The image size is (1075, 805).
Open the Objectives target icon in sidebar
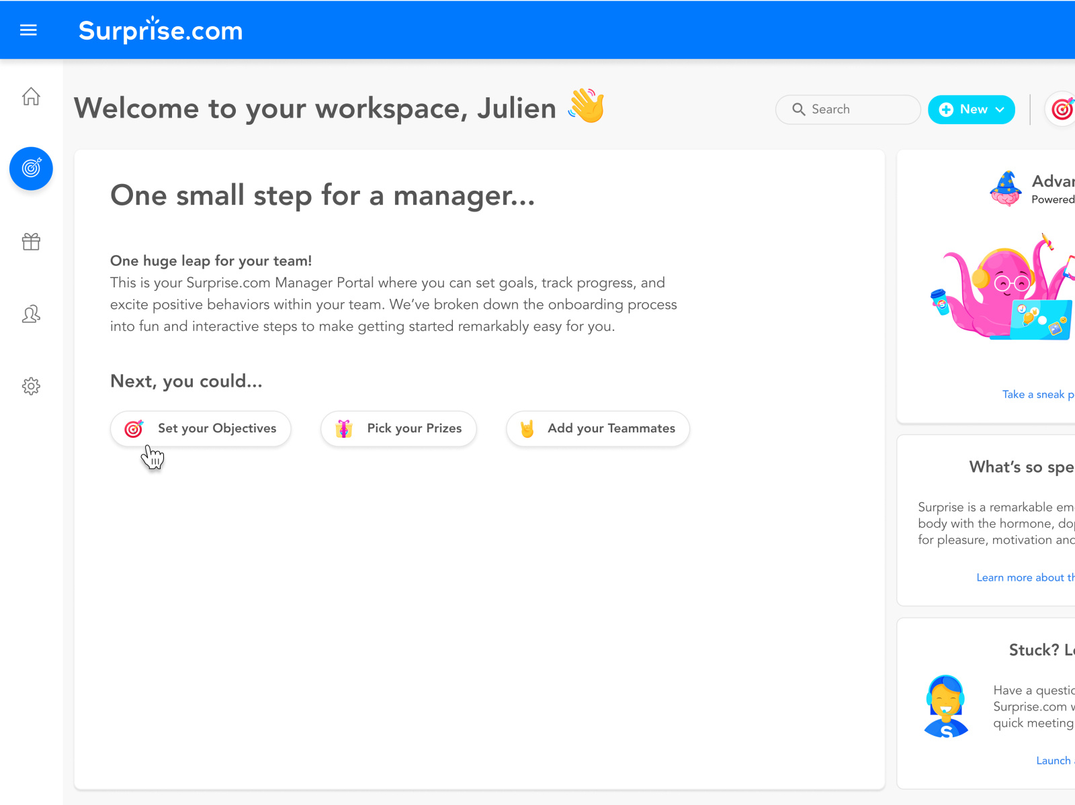[31, 169]
